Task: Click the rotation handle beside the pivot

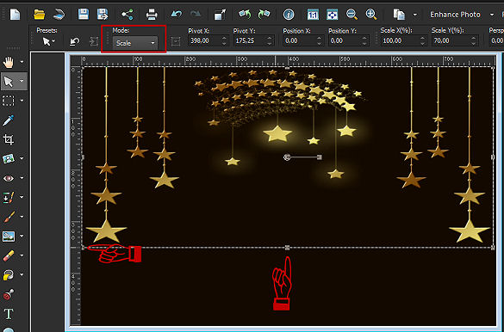Action: point(319,157)
